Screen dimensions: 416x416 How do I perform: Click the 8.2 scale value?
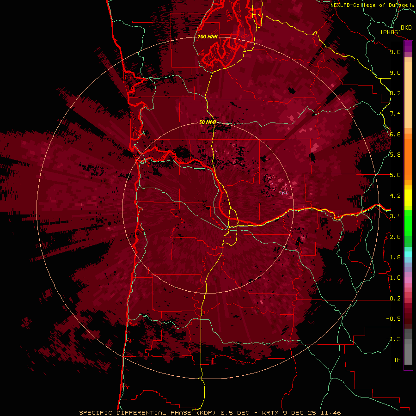(395, 93)
